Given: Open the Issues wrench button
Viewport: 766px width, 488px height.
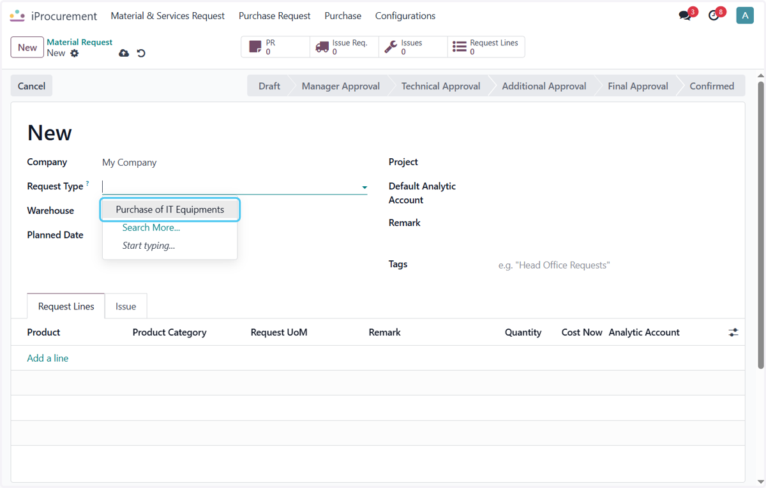Looking at the screenshot, I should [413, 47].
